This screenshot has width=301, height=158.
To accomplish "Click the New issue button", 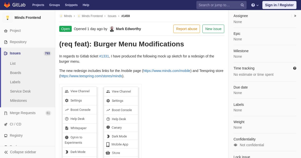I will click(213, 29).
